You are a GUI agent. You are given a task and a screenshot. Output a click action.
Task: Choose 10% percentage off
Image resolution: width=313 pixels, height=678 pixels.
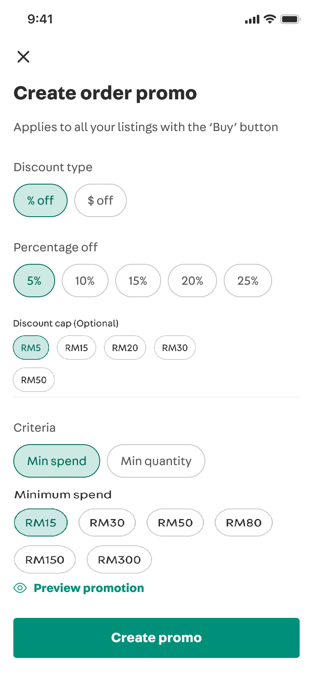[85, 281]
